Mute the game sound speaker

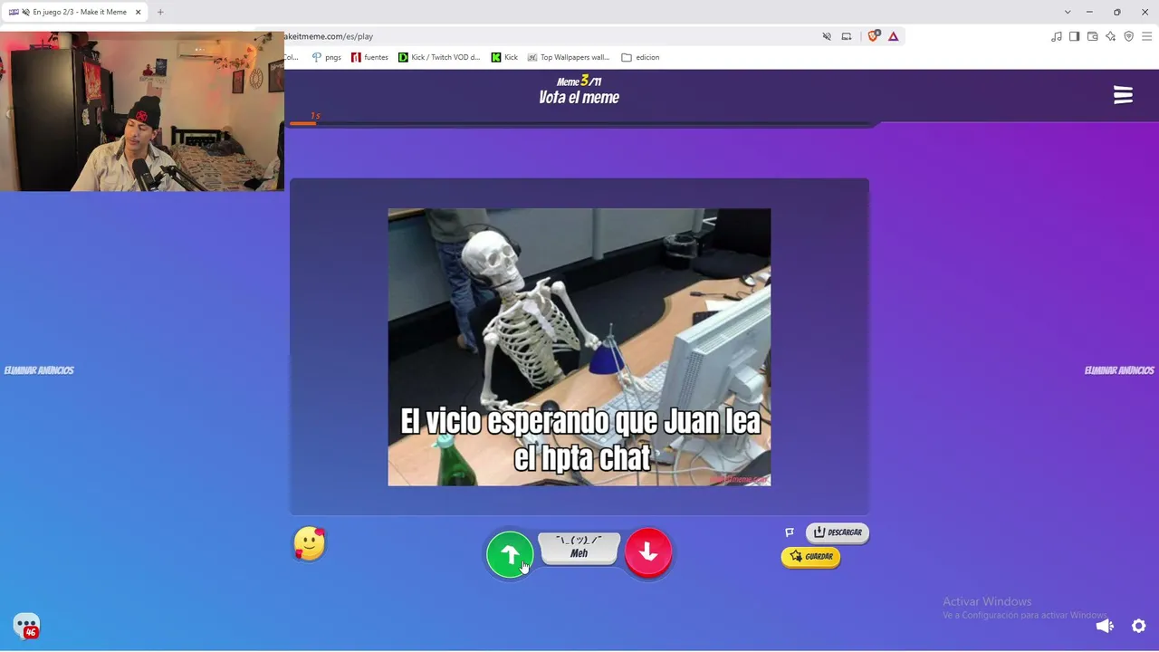(1105, 626)
